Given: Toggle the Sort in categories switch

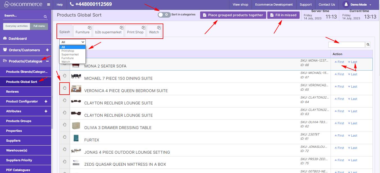Looking at the screenshot, I should tap(164, 15).
